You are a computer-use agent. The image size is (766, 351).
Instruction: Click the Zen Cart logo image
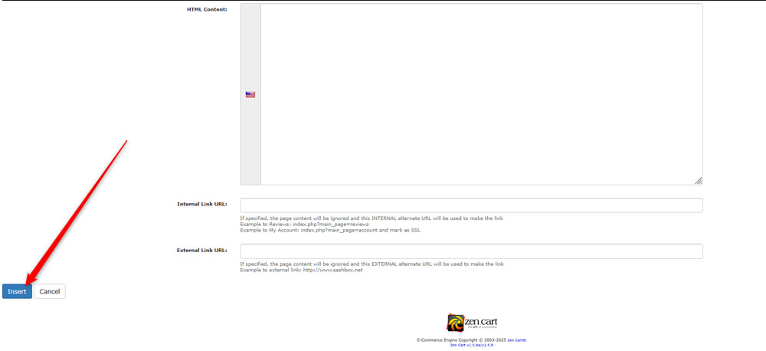[472, 323]
